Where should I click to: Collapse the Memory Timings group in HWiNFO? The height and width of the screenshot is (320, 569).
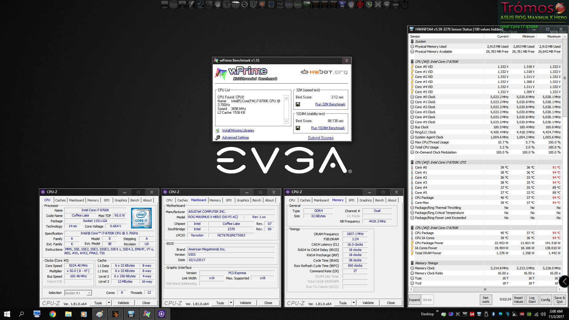tap(412, 263)
